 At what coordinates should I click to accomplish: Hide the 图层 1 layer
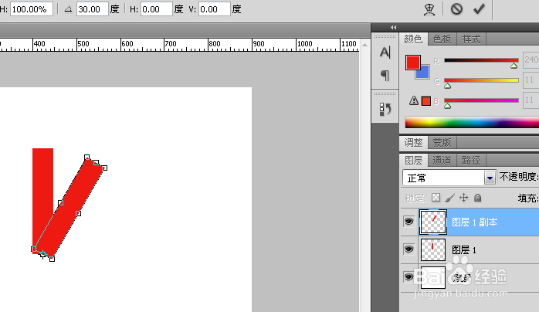[408, 249]
